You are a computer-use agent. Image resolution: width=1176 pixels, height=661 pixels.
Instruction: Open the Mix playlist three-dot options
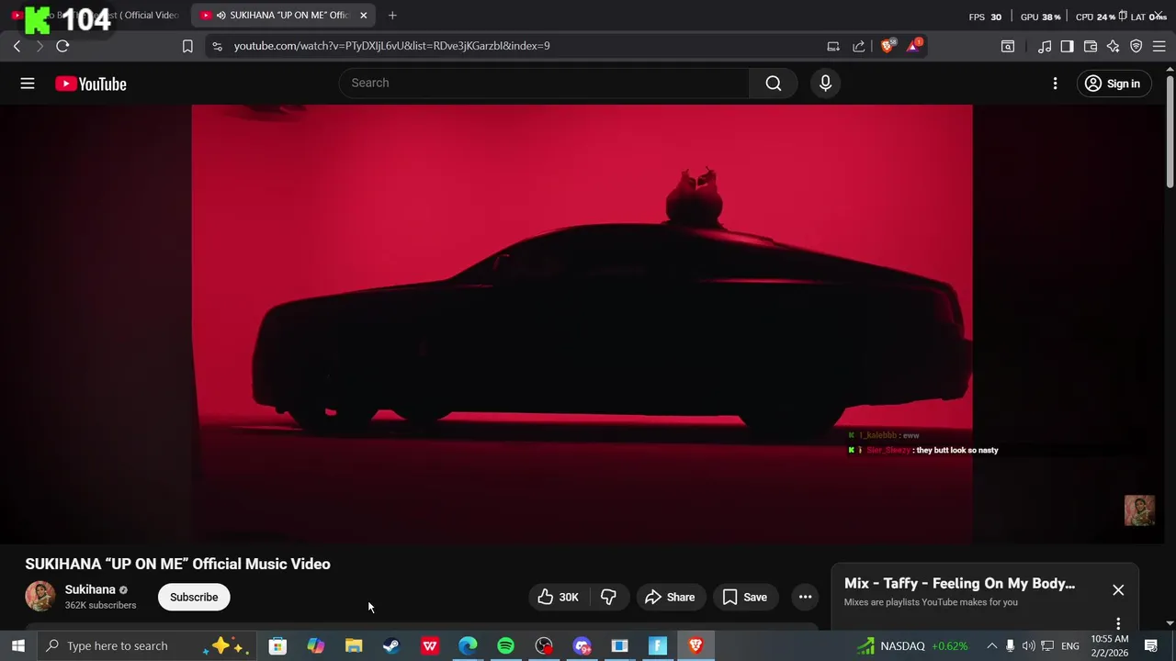[1118, 623]
